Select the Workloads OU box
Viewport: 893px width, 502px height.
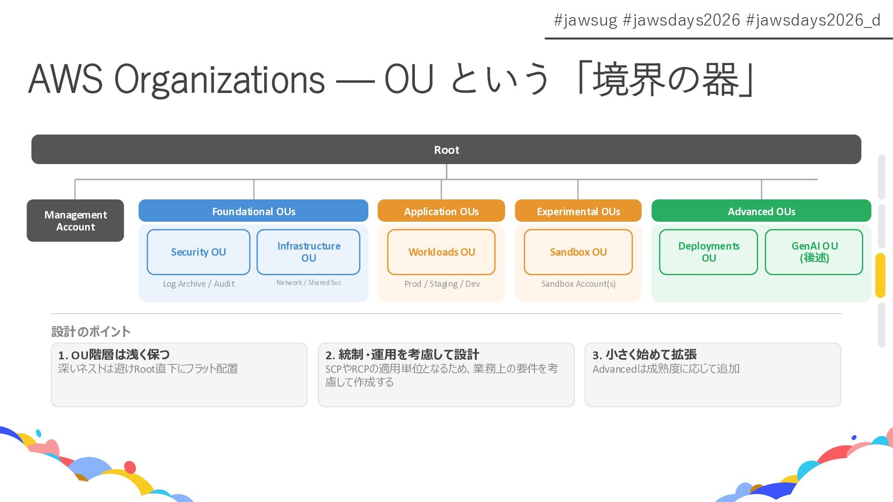(x=441, y=252)
